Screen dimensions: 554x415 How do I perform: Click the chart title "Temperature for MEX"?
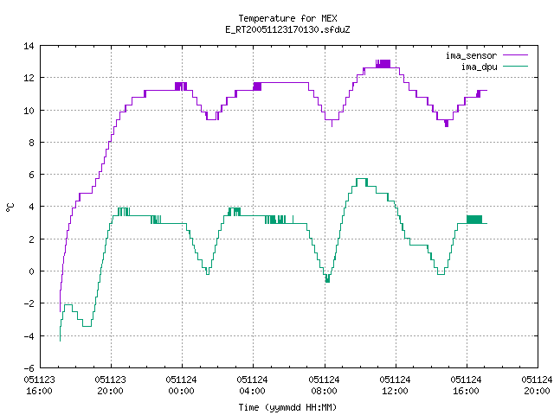point(287,18)
